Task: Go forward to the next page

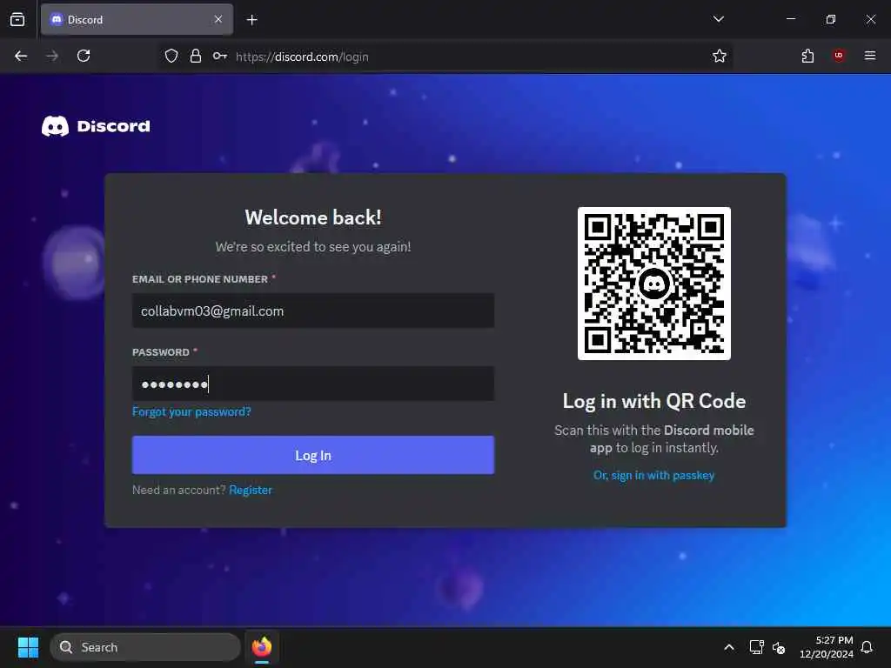Action: pyautogui.click(x=52, y=56)
